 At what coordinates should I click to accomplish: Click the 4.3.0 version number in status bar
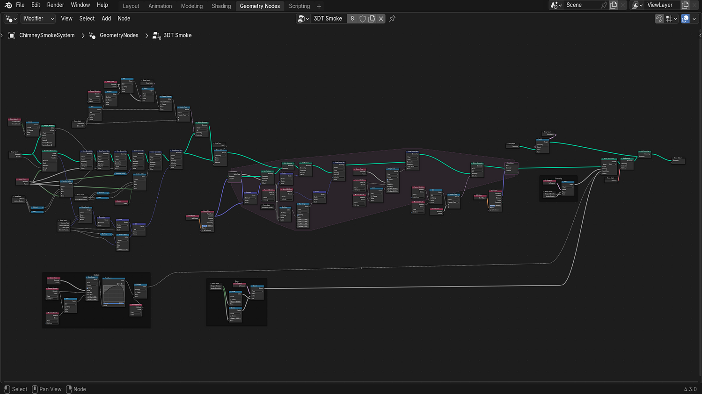click(x=690, y=389)
